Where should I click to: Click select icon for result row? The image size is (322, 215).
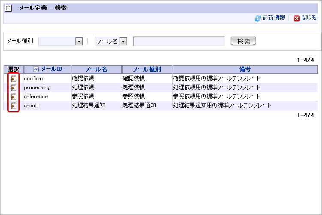pos(14,106)
